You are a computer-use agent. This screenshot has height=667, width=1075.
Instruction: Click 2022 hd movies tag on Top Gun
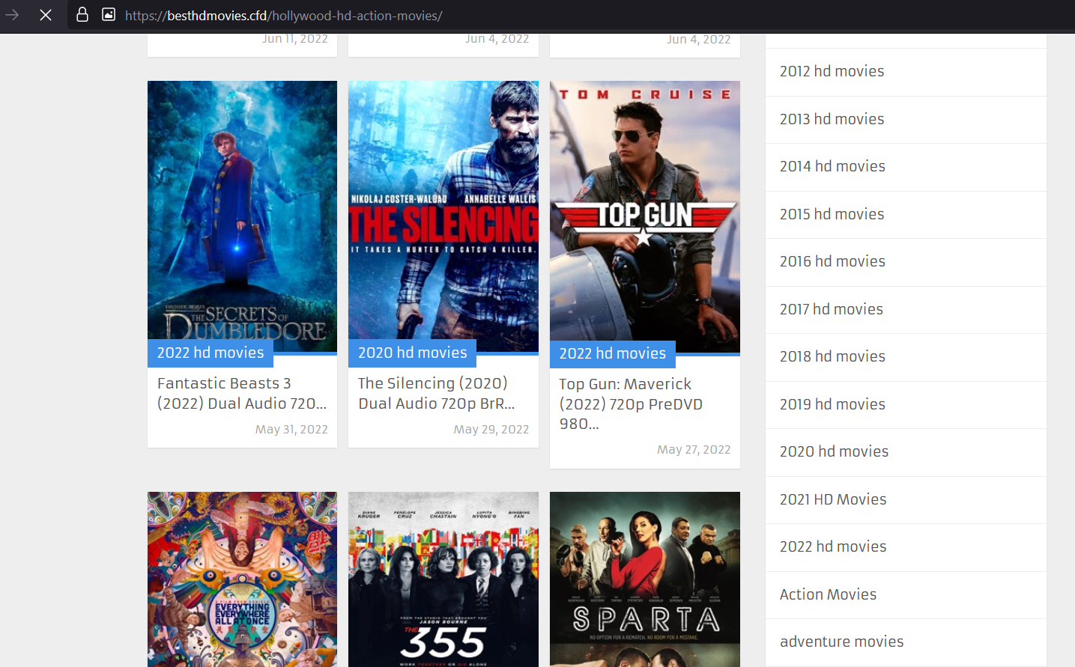click(x=613, y=353)
